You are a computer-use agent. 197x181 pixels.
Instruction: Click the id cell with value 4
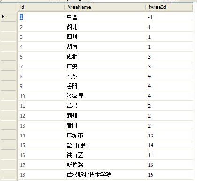tap(41, 47)
